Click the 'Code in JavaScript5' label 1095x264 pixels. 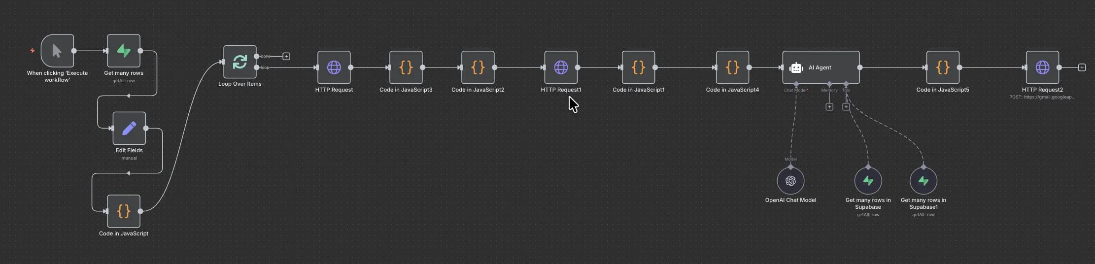click(x=943, y=90)
